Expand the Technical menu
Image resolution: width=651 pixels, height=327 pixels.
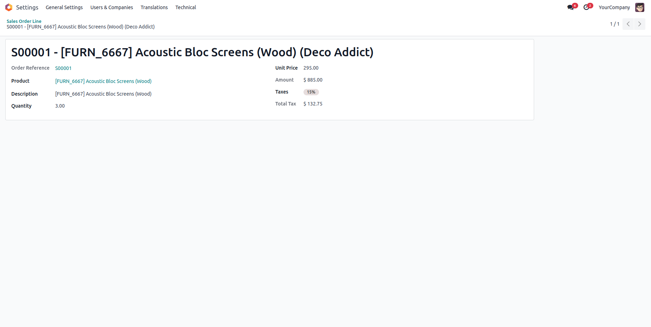[186, 7]
